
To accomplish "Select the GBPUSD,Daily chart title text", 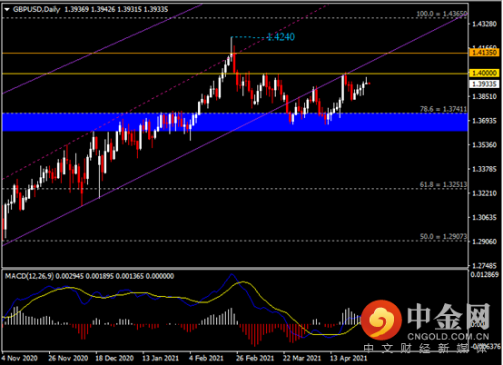I will tap(36, 9).
